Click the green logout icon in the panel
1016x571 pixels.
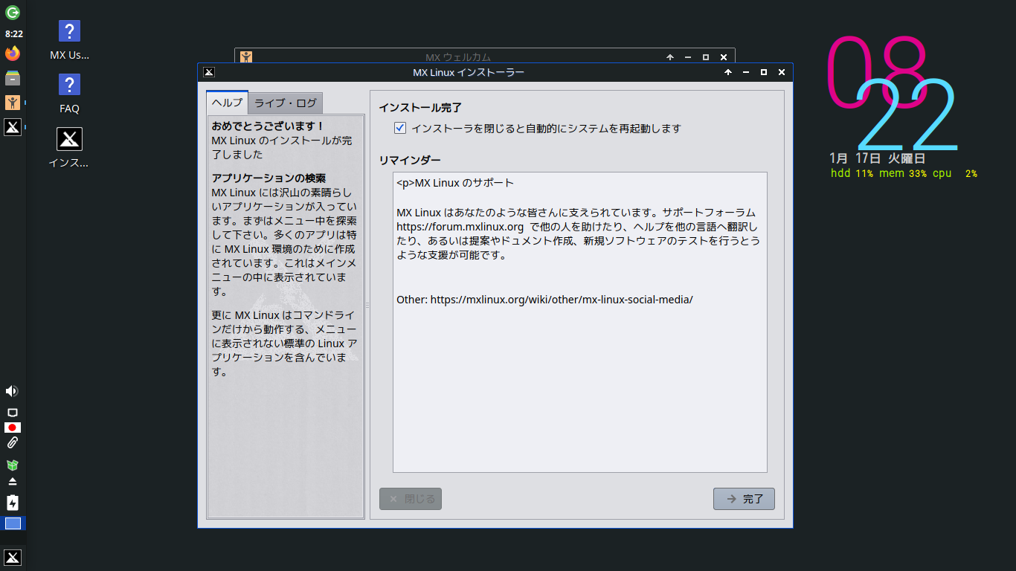(13, 12)
